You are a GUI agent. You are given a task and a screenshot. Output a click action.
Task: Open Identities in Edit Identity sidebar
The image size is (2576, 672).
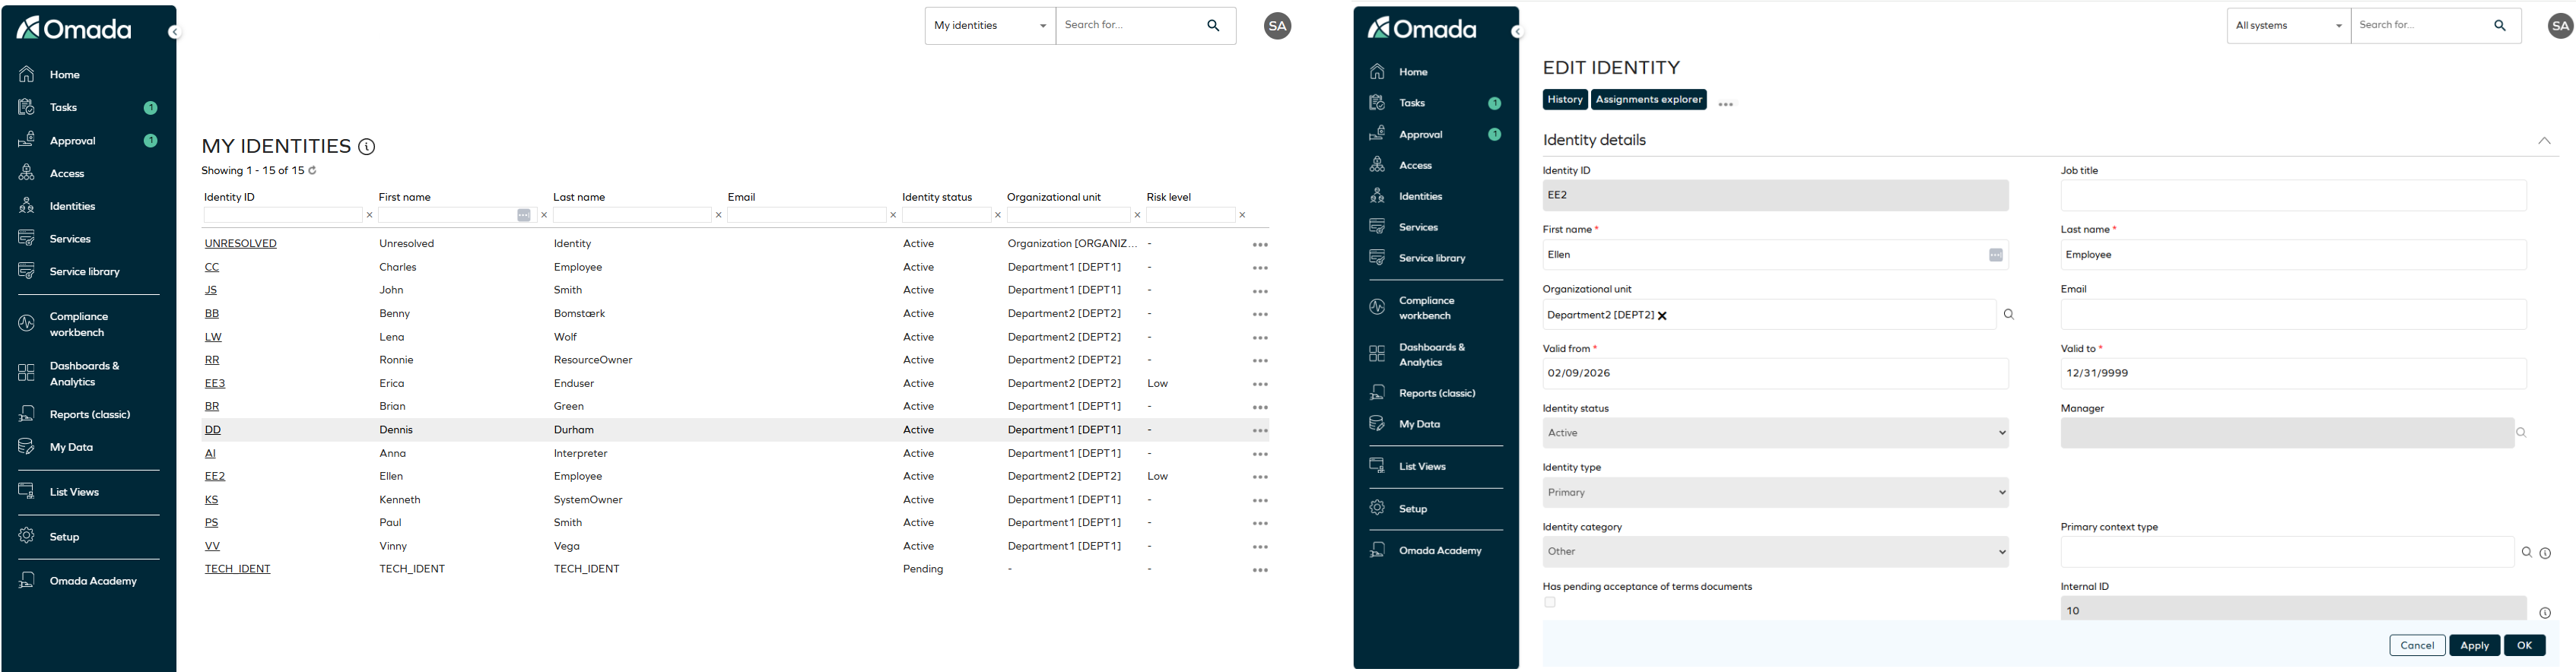pos(1420,197)
